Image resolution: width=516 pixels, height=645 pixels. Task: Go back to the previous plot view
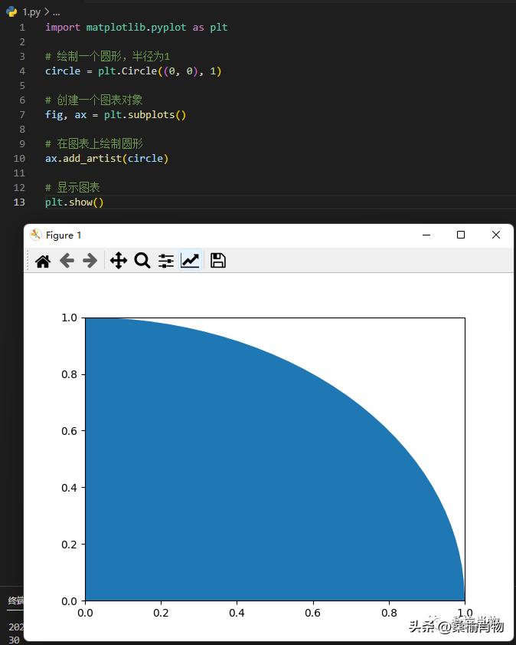click(67, 261)
